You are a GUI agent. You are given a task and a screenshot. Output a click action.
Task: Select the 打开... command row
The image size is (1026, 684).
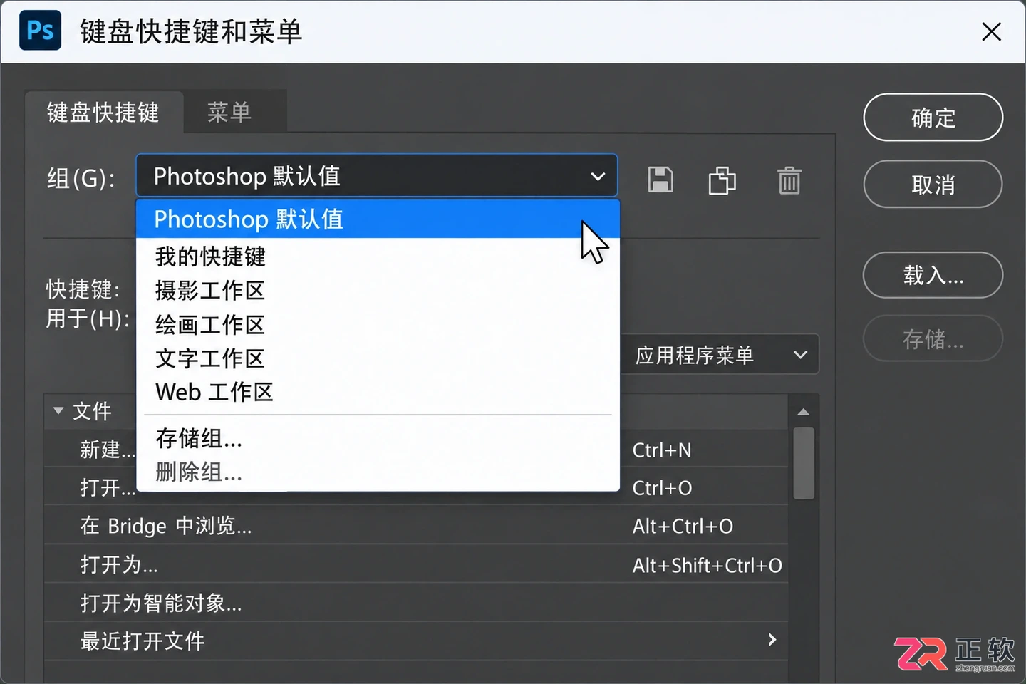pos(416,487)
